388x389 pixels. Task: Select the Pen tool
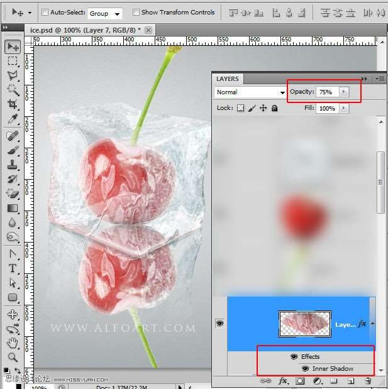13,253
